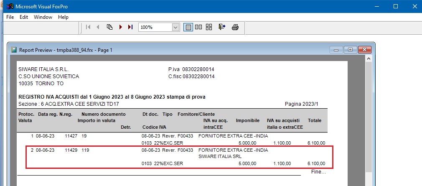Click 'P.iva 08302280014' text

(x=191, y=69)
